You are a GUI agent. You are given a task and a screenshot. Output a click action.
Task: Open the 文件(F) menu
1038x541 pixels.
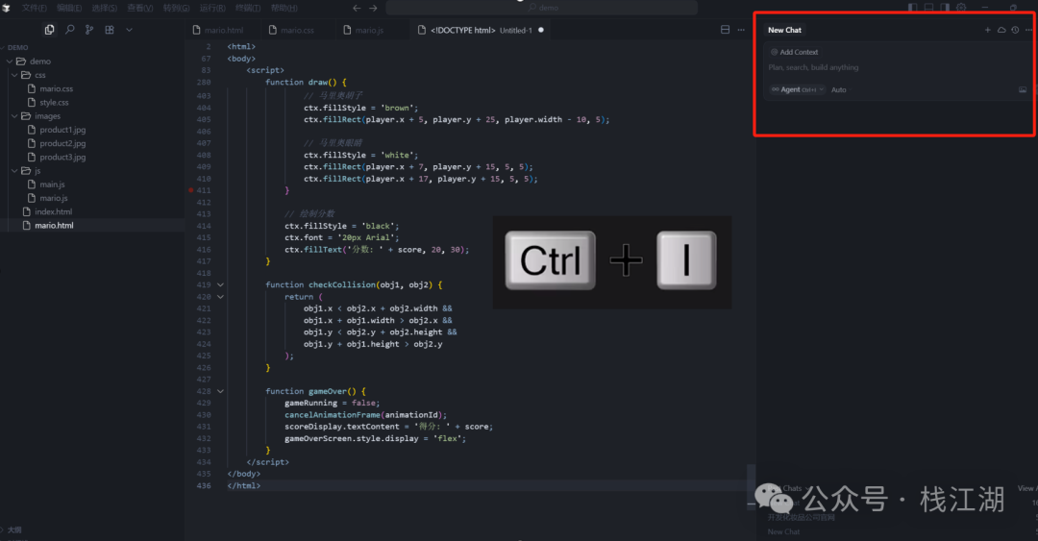[35, 8]
